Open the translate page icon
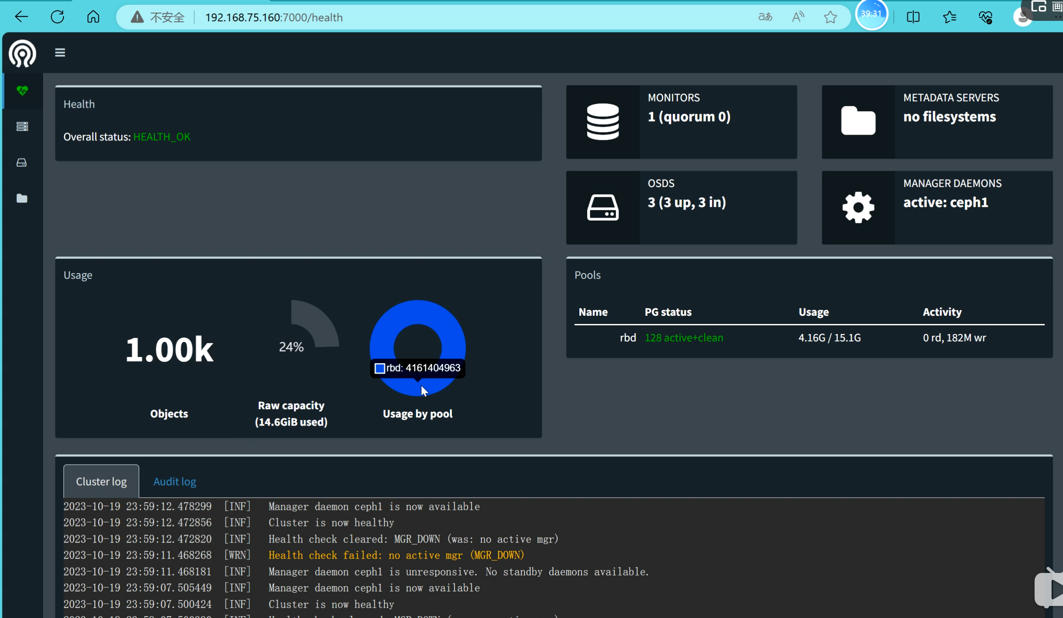Screen dimensions: 1063x618 point(765,17)
